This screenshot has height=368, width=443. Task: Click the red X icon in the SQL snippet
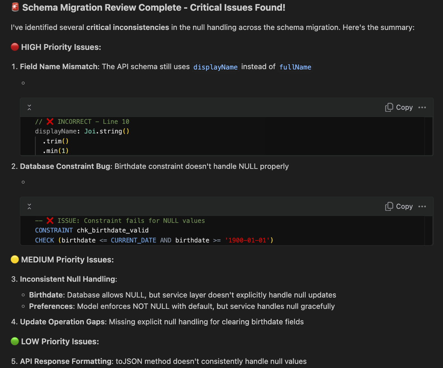[x=50, y=220]
